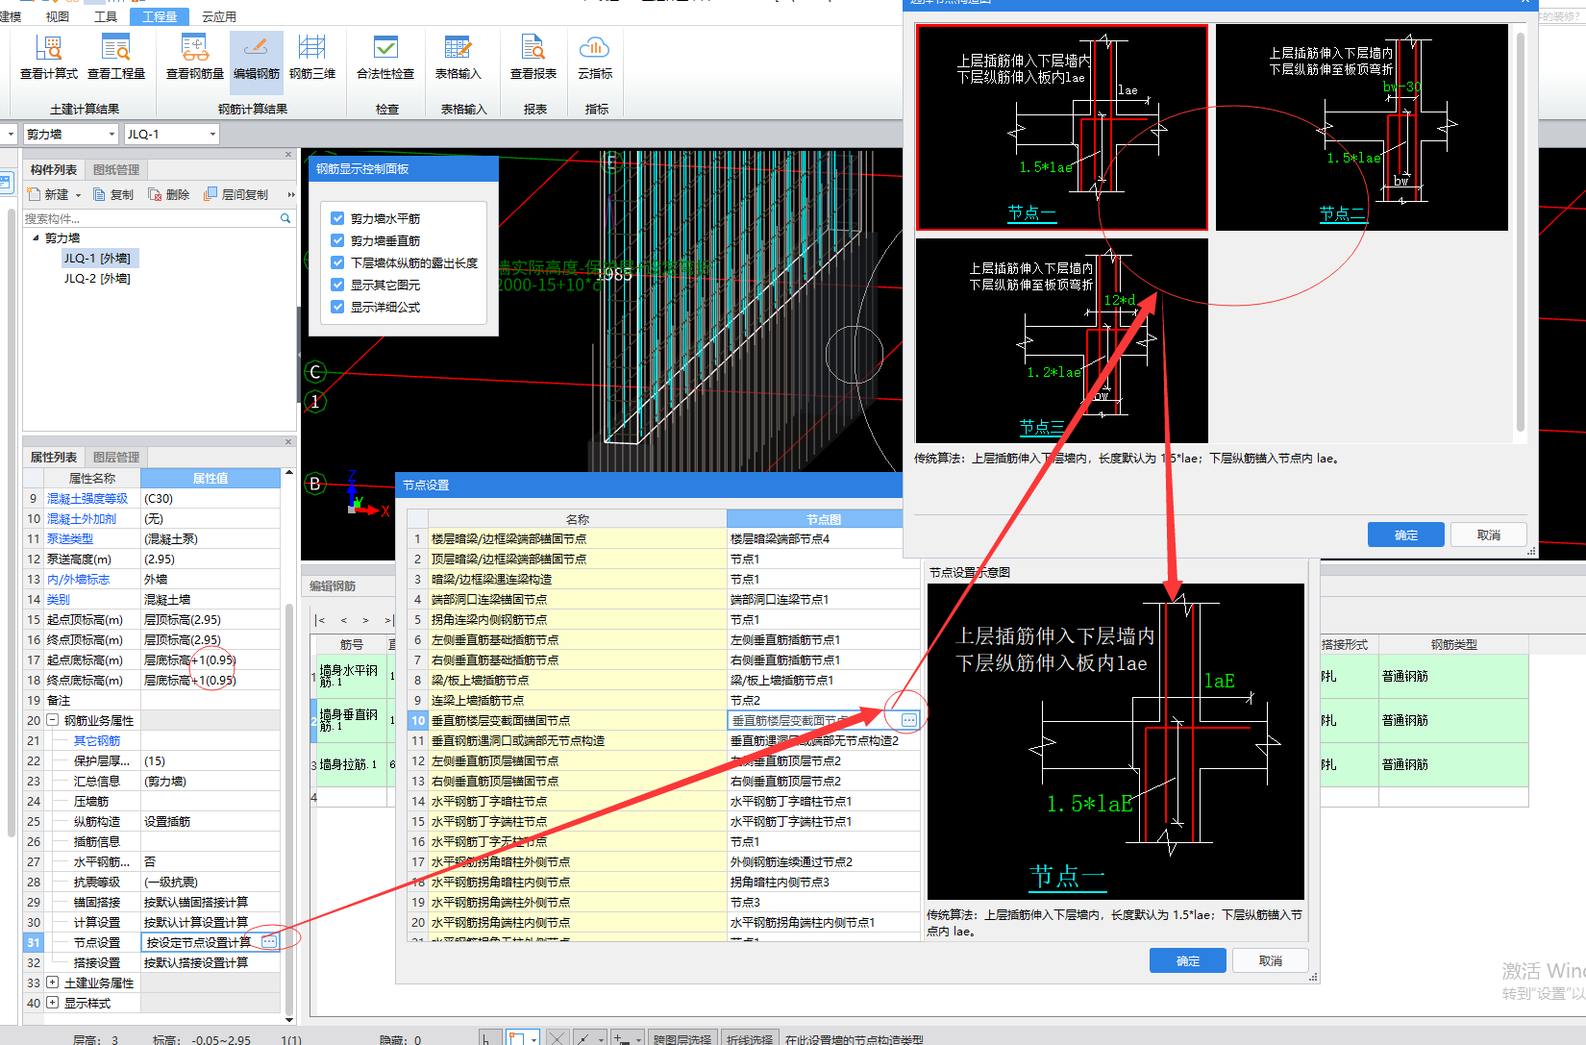
Task: Switch to 云应用 ribbon tab
Action: click(219, 16)
